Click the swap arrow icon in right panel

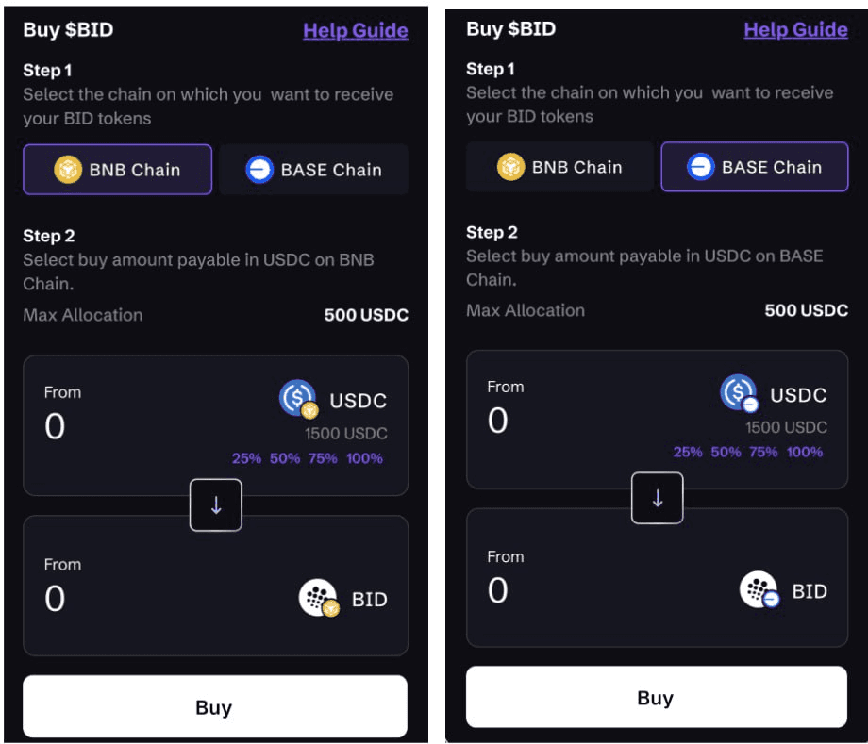coord(658,499)
